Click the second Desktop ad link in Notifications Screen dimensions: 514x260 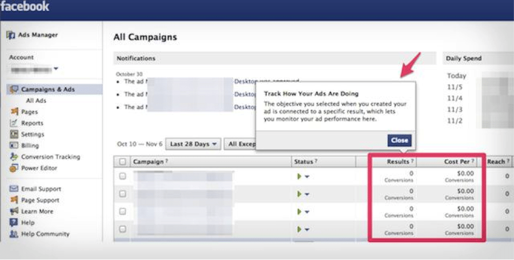click(245, 94)
